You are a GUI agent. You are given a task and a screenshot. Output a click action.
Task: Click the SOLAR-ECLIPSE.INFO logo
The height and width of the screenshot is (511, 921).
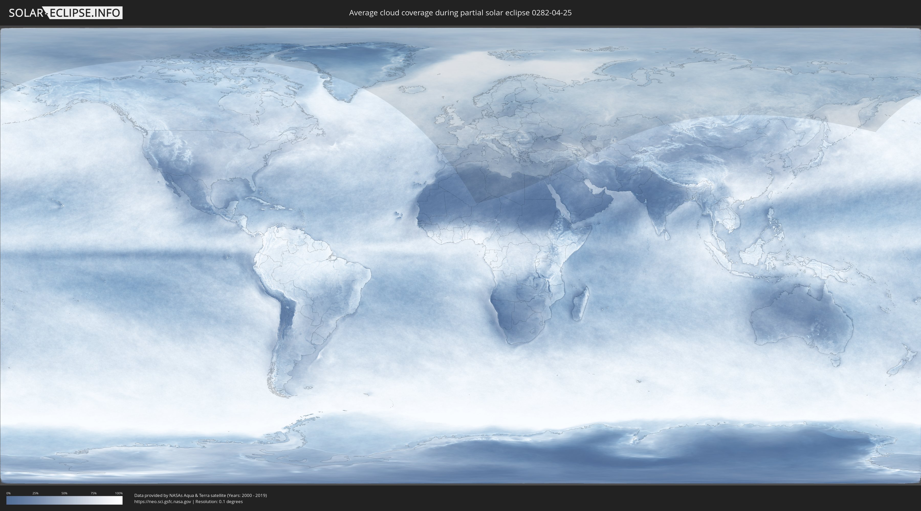pyautogui.click(x=65, y=13)
